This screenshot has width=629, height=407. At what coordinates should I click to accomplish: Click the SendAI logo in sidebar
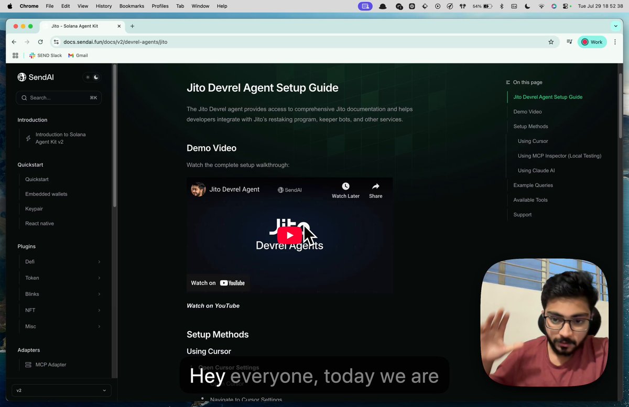pos(36,77)
